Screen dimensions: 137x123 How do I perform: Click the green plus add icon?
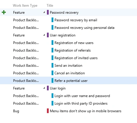(x=4, y=12)
